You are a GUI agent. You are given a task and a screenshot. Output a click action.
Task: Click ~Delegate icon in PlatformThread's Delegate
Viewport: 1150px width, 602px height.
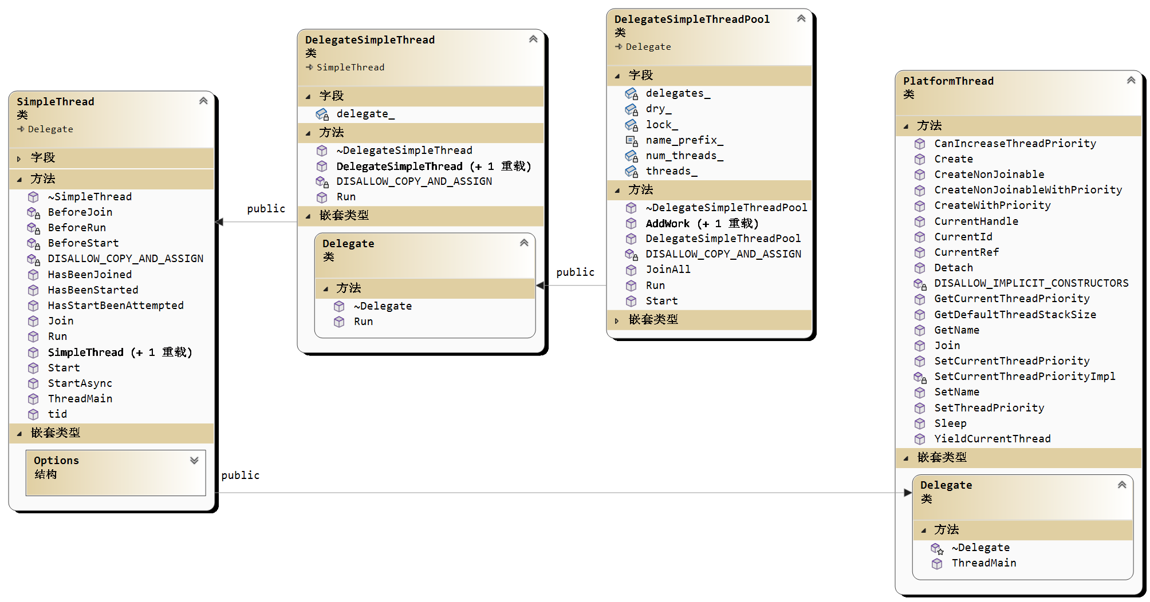click(x=937, y=548)
